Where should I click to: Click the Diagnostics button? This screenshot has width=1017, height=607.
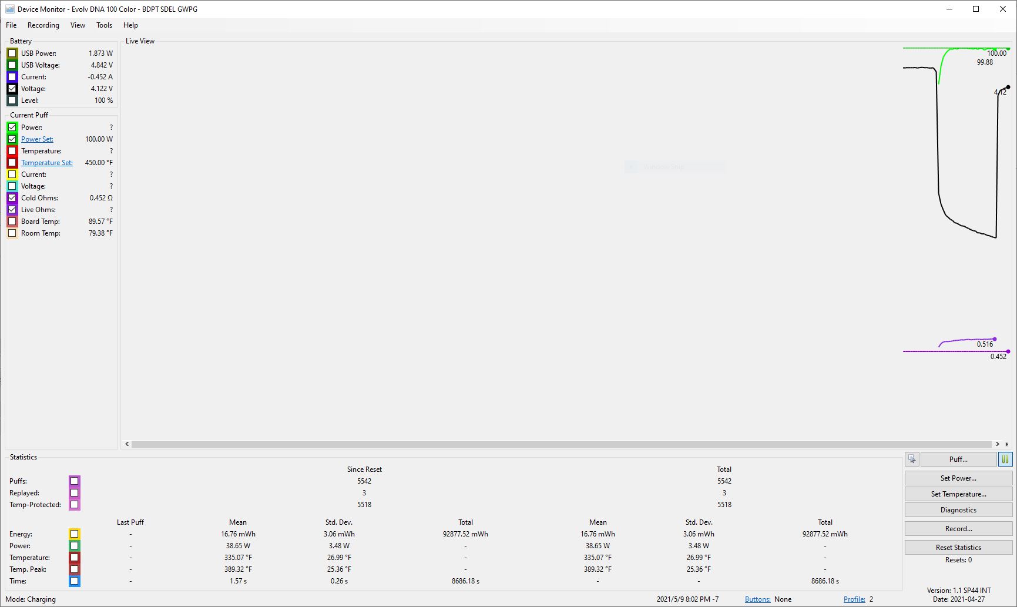tap(958, 510)
